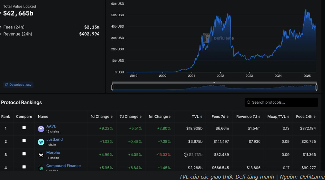The height and width of the screenshot is (180, 325).
Task: Click the Compare column header
Action: click(24, 117)
